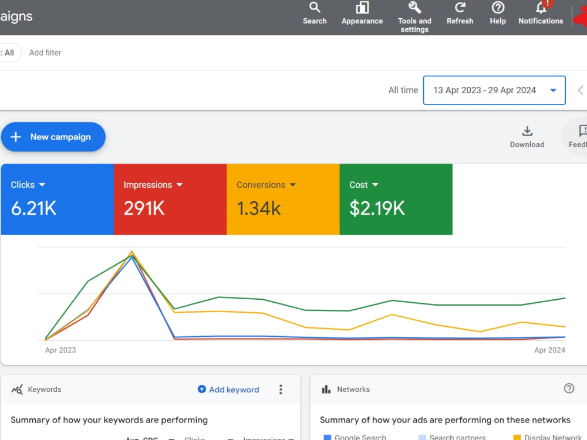Click the Networks bar chart icon

[326, 390]
